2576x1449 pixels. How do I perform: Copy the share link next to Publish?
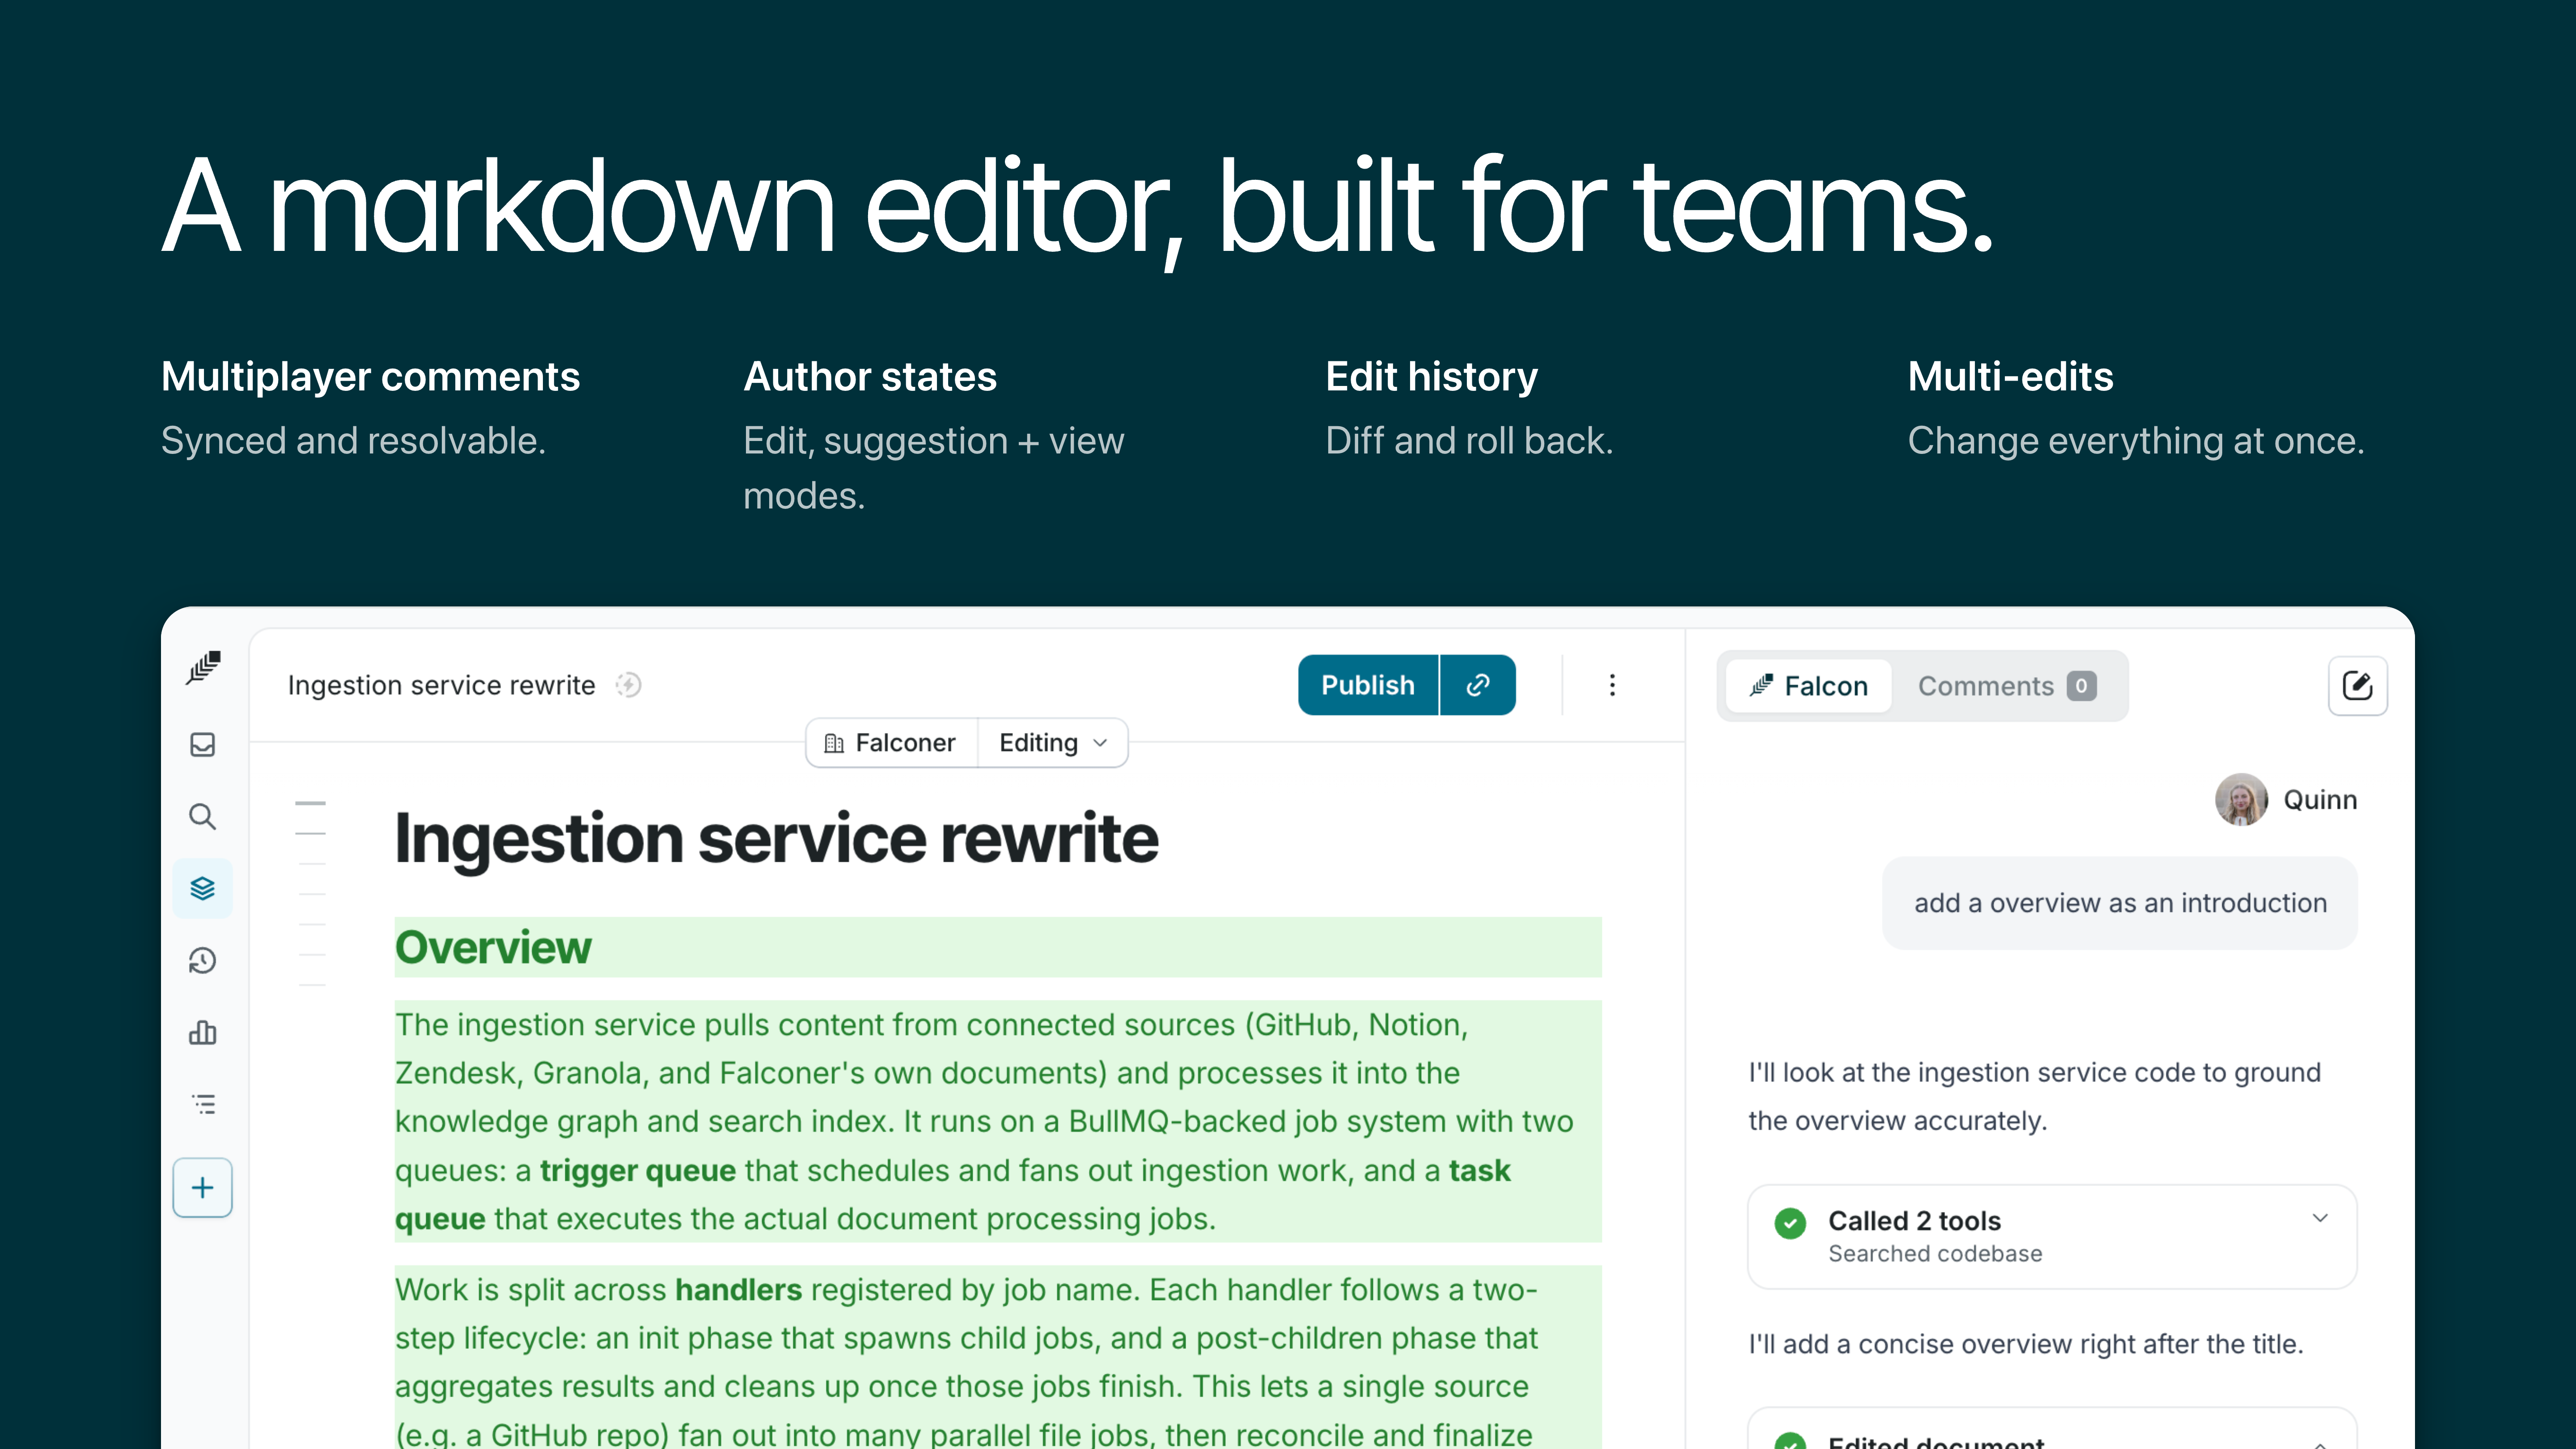point(1478,685)
